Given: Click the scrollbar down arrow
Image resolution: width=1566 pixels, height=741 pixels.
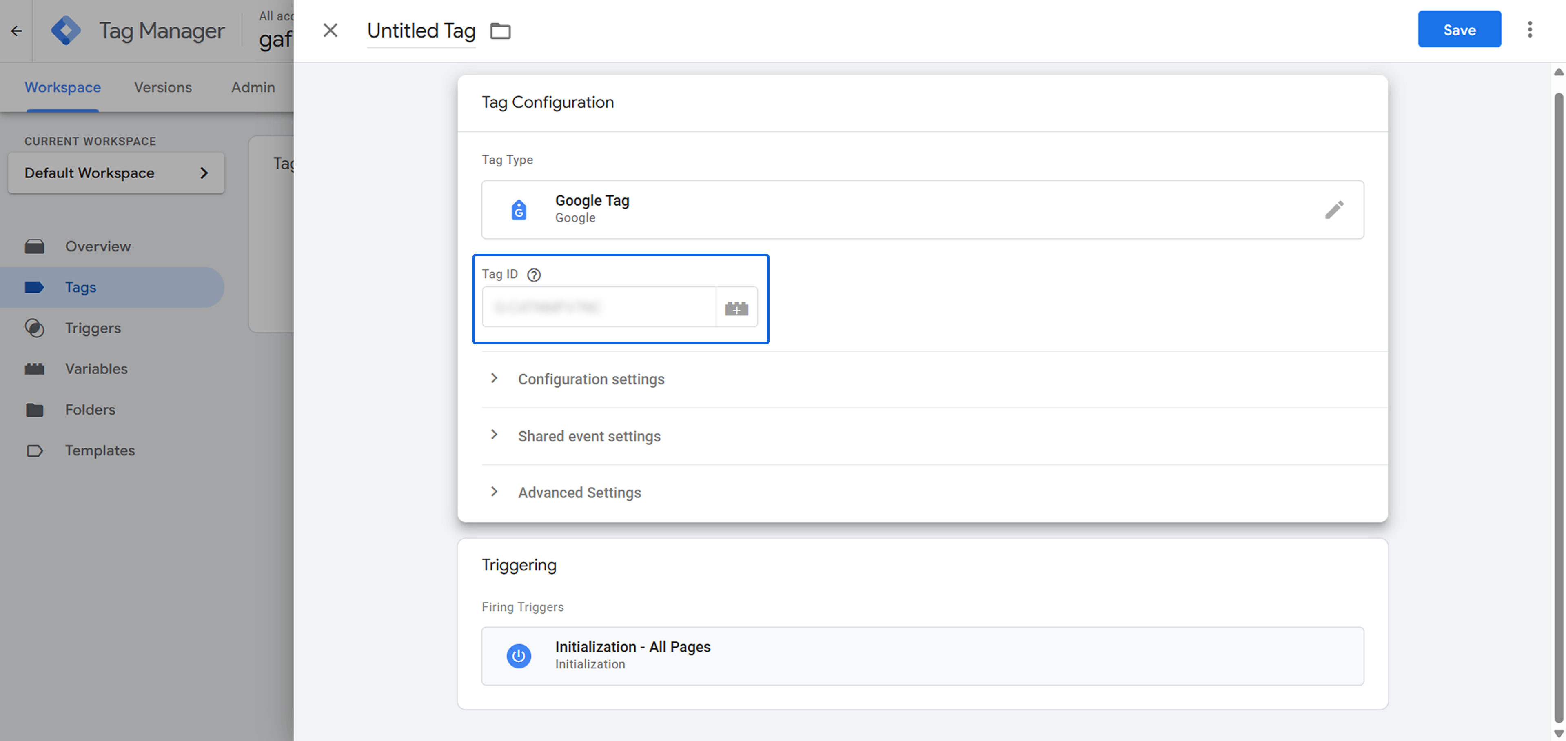Looking at the screenshot, I should (x=1559, y=733).
